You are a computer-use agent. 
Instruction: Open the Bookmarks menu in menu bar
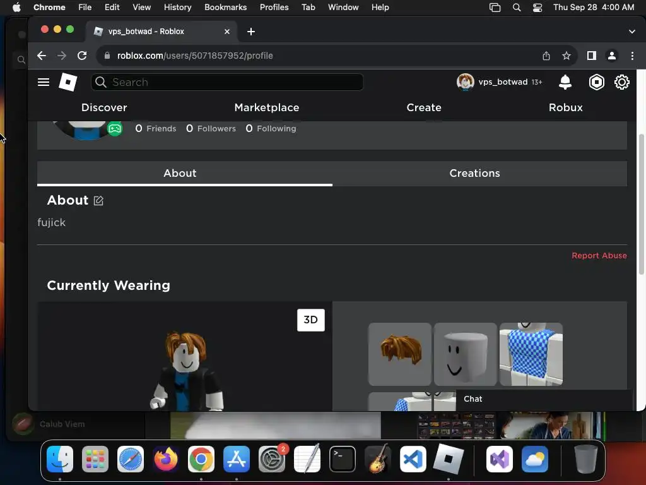(225, 8)
